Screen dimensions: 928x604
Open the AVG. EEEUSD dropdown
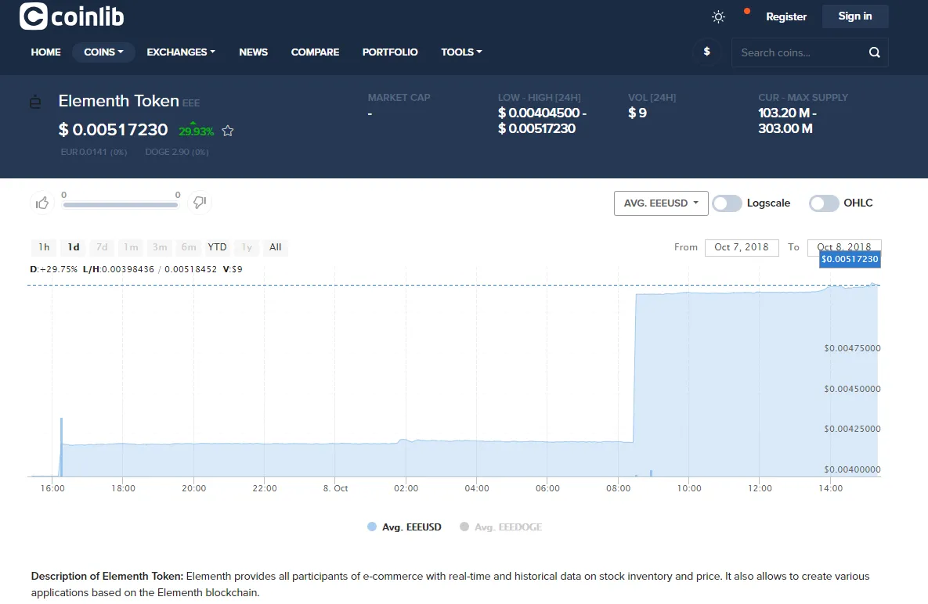point(661,203)
